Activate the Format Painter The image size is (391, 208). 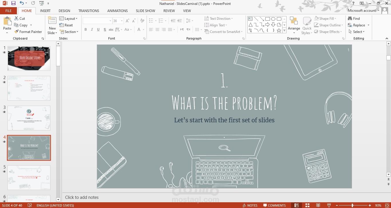[28, 32]
